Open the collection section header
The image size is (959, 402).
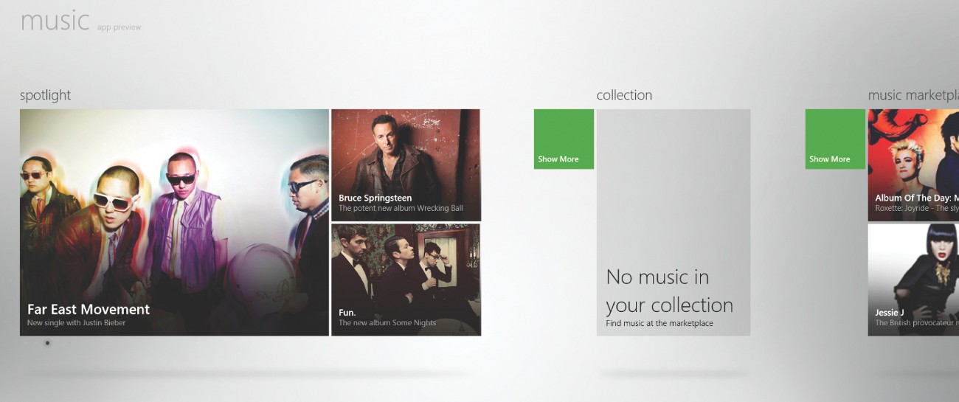[x=624, y=95]
